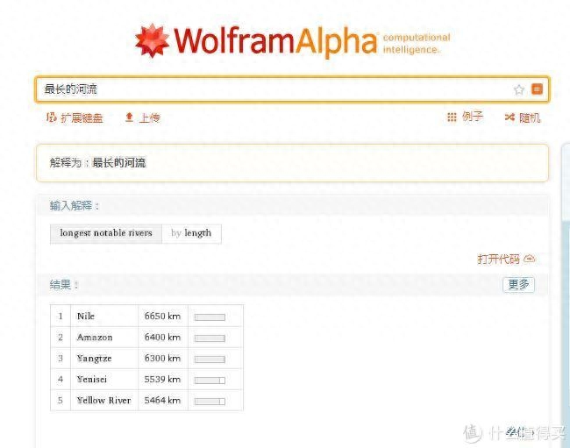Click the Yenisei river name
Viewport: 570px width, 448px height.
tap(91, 380)
